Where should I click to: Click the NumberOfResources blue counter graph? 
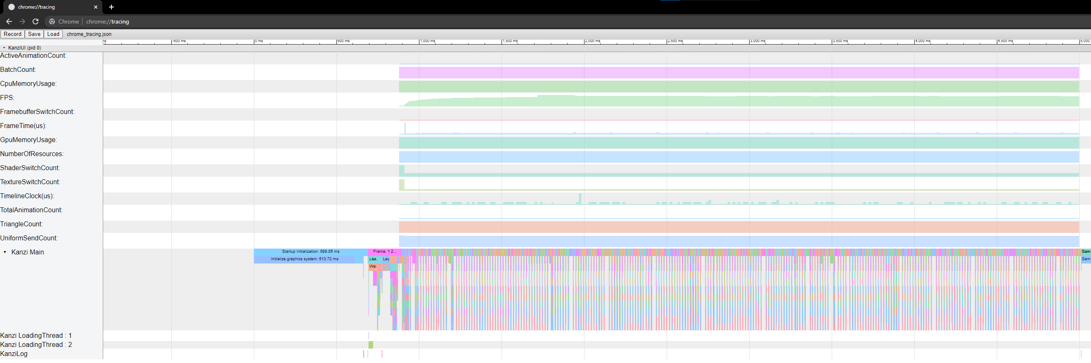[738, 157]
